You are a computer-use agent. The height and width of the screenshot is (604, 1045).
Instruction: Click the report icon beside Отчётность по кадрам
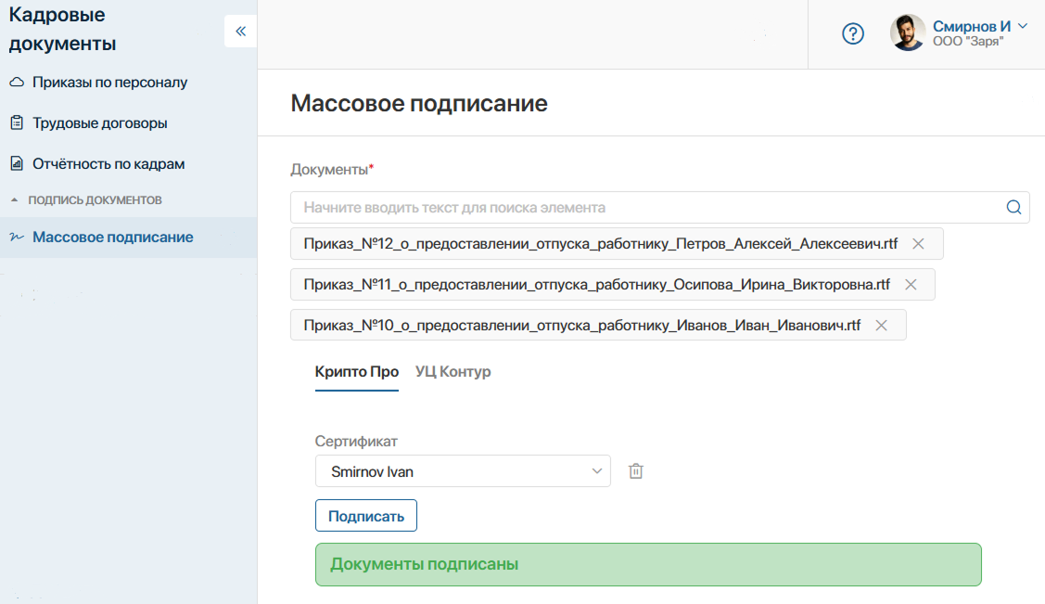point(17,163)
